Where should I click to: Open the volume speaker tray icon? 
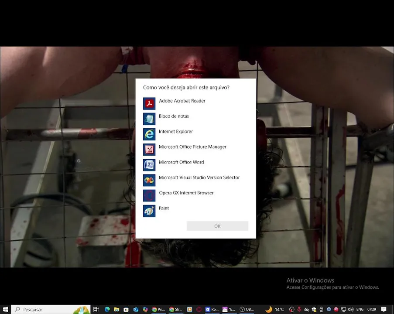coord(351,309)
